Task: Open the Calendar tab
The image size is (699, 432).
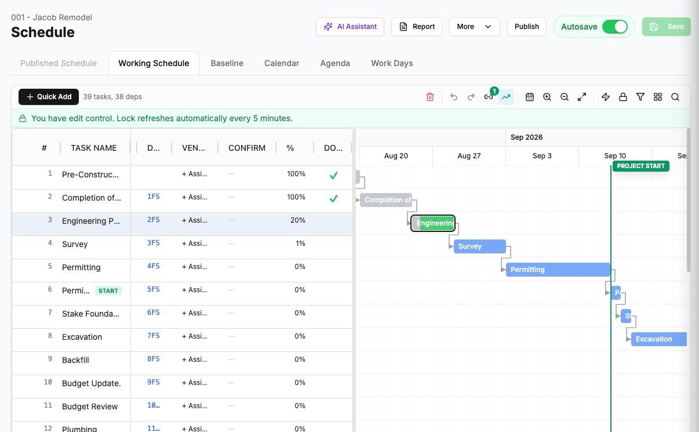Action: [282, 63]
